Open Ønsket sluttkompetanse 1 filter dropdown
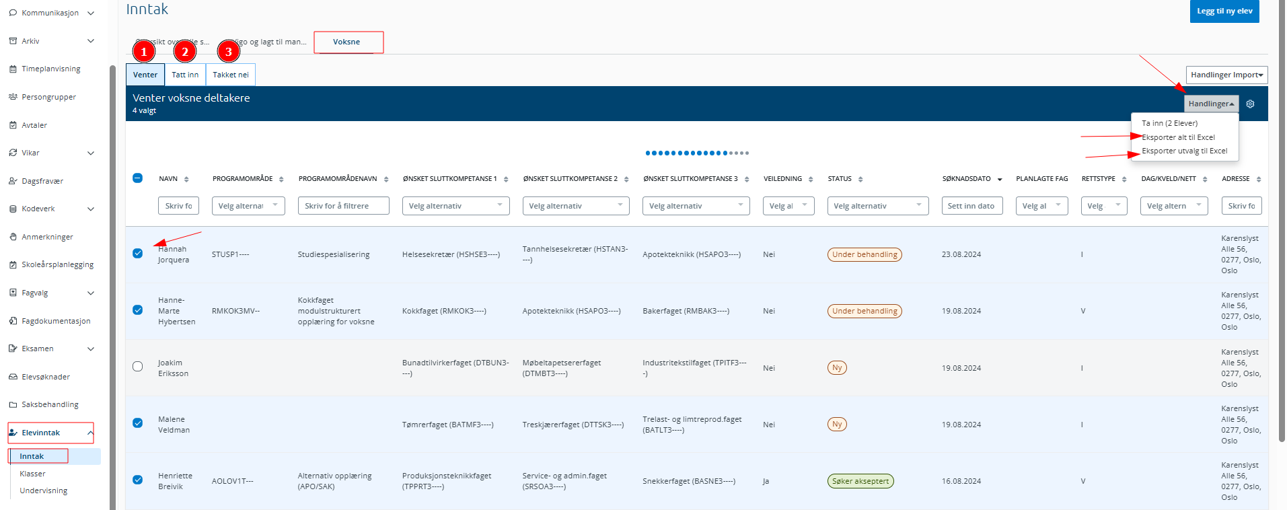 click(455, 206)
